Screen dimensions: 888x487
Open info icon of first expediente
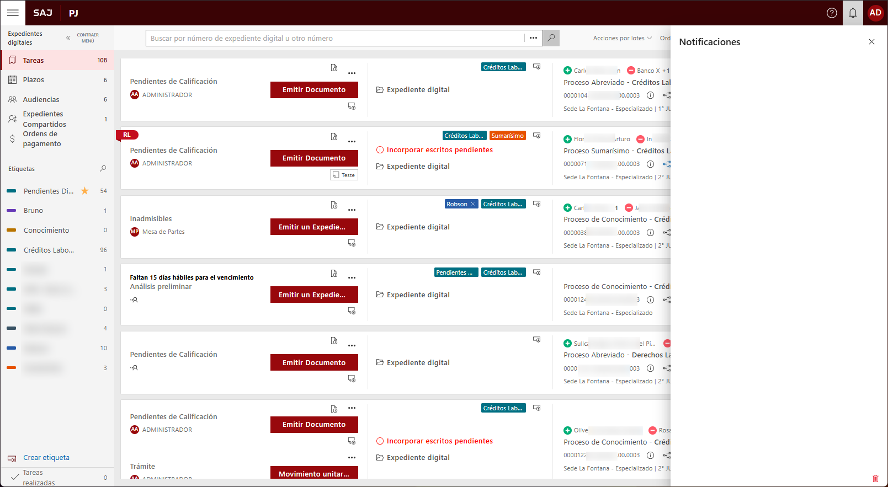[x=650, y=95]
